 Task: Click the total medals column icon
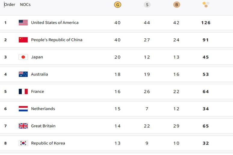206,4
